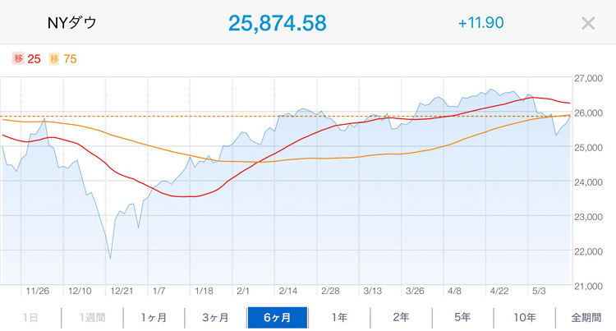The image size is (616, 331).
Task: Select the highlighted 6ヶ月 range tab
Action: pyautogui.click(x=278, y=317)
